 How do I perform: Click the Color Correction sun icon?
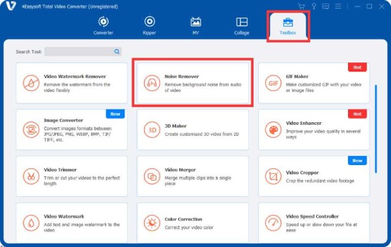point(152,223)
